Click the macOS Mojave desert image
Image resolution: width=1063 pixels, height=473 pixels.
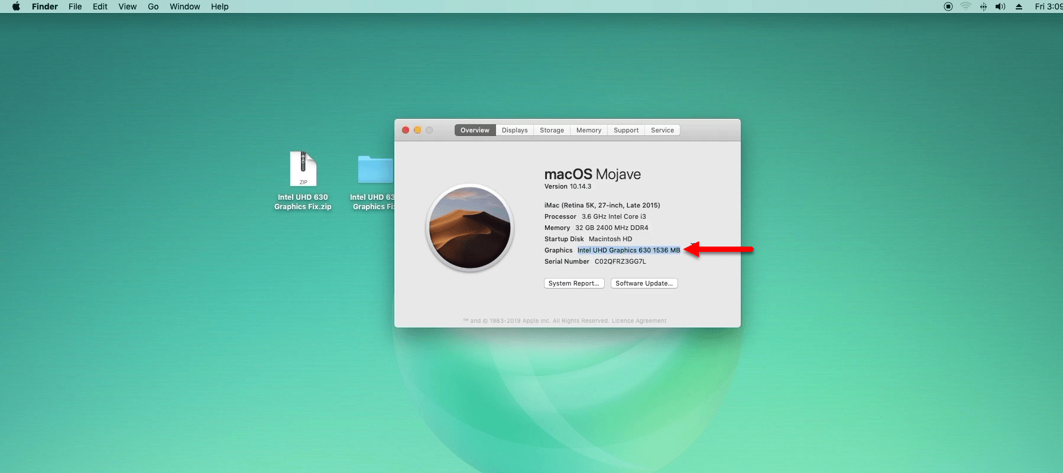469,228
